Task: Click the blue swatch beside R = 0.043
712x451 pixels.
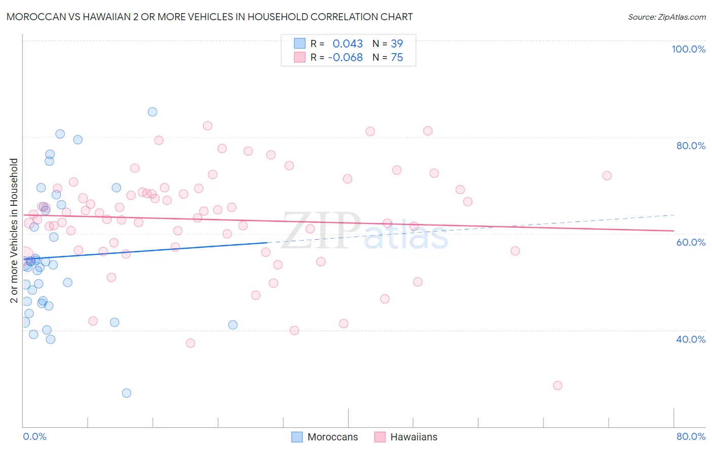Action: click(300, 43)
